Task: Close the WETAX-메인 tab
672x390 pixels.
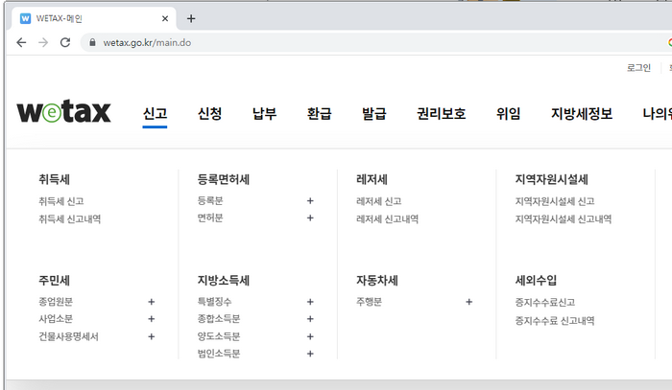Action: coord(165,18)
